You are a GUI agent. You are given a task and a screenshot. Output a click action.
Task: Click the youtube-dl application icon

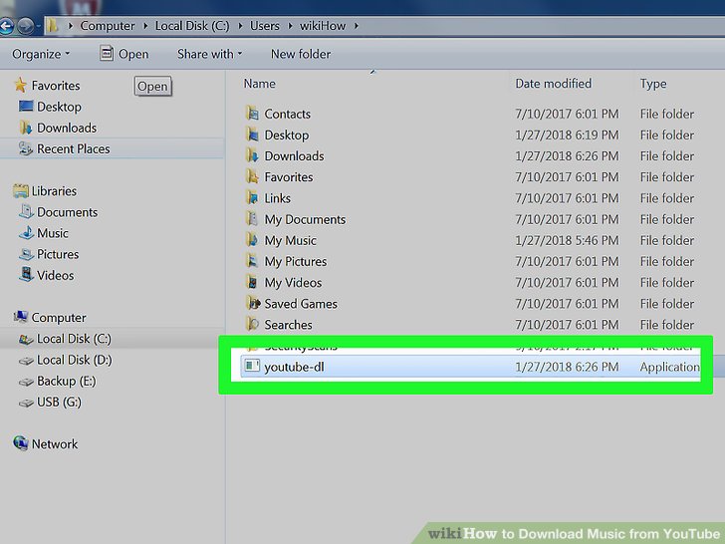[251, 367]
